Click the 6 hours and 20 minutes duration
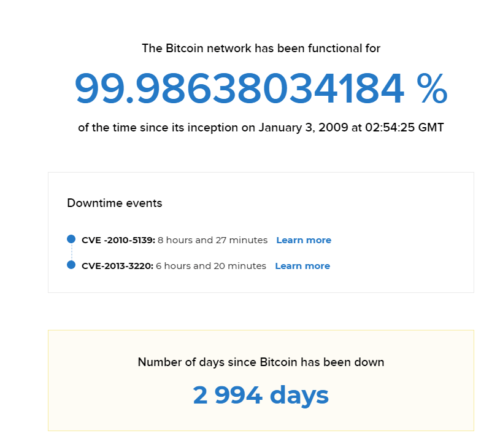The image size is (500, 441). (211, 266)
